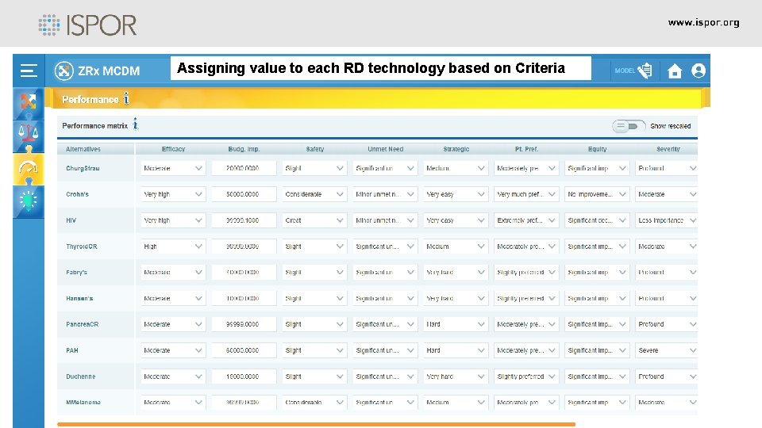
Task: Open Safety dropdown for MMelanoma
Action: click(x=314, y=403)
